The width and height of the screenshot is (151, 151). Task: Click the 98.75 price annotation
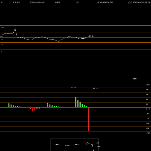coord(73,87)
